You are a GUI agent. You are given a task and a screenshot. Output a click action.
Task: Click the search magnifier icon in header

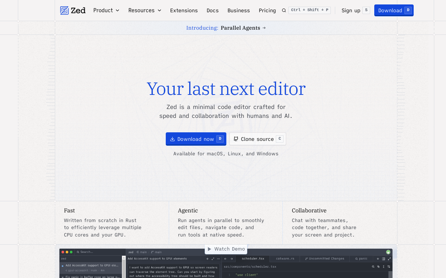pyautogui.click(x=284, y=10)
